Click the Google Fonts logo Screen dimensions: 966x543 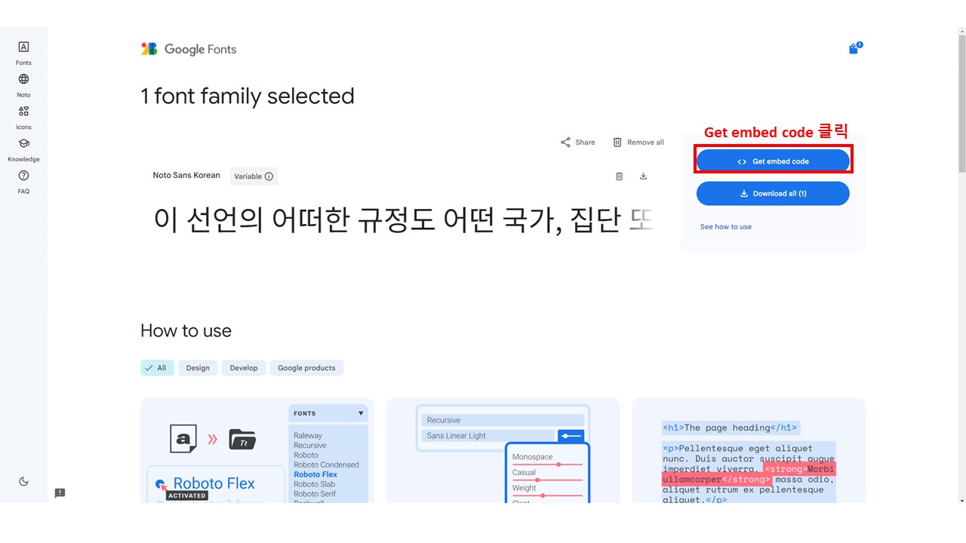189,49
